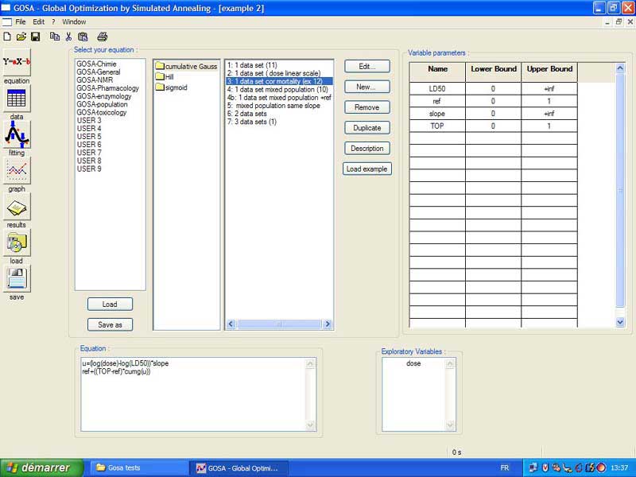Click the save sidebar icon
Image resolution: width=636 pixels, height=477 pixels.
(x=17, y=279)
